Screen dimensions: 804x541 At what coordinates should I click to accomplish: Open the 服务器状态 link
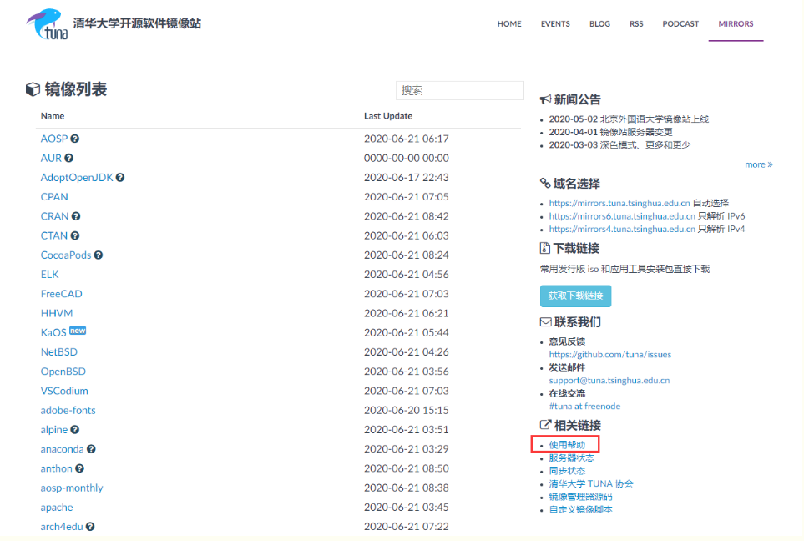tap(572, 458)
